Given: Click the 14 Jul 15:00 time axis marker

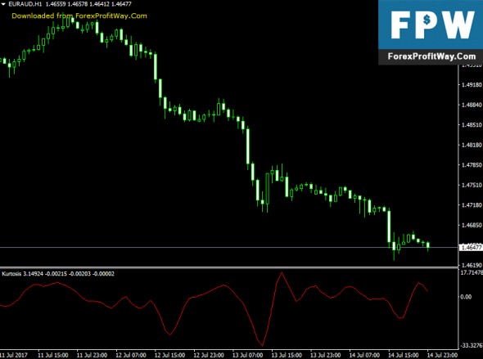Looking at the screenshot, I should 404,355.
